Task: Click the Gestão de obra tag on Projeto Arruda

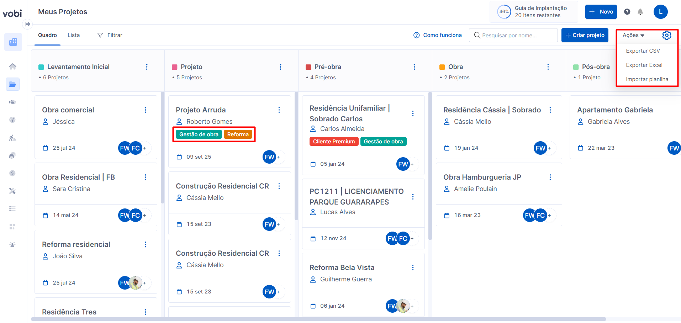Action: pyautogui.click(x=199, y=134)
